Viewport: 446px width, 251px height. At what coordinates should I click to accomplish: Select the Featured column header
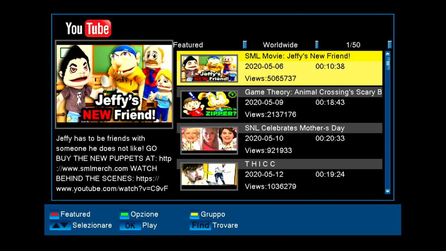pyautogui.click(x=188, y=45)
